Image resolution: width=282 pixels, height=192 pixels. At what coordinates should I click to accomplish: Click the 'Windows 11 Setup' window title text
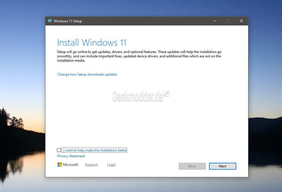click(x=68, y=21)
